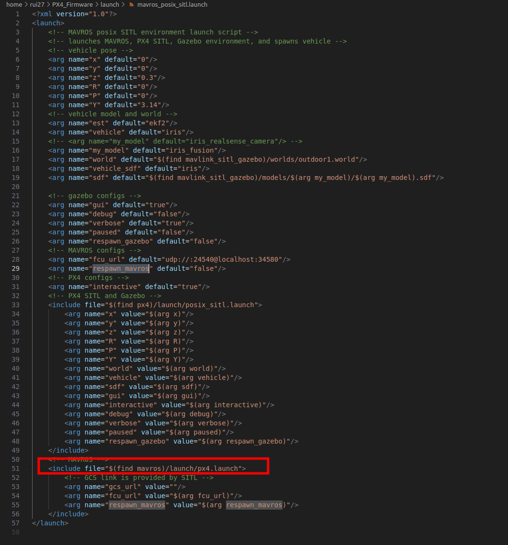Click the commented-out iris_realsense_camera line
Screen dimensions: 508x545
point(175,141)
